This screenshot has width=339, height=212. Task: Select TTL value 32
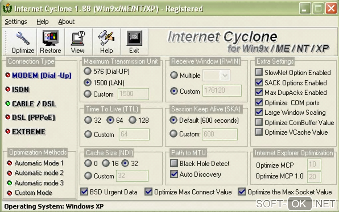(88, 120)
